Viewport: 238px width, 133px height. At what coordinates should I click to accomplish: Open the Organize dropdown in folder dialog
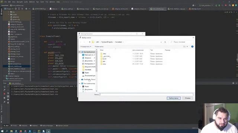click(86, 47)
